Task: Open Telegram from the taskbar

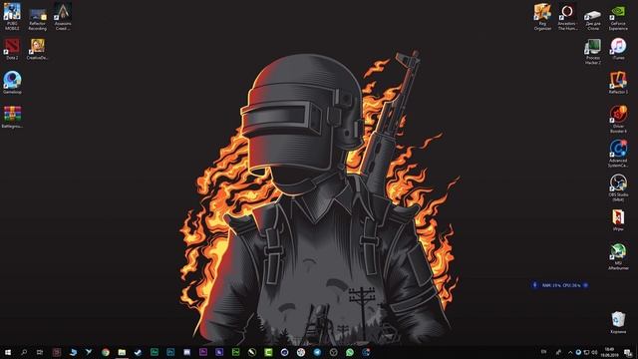Action: [317, 352]
